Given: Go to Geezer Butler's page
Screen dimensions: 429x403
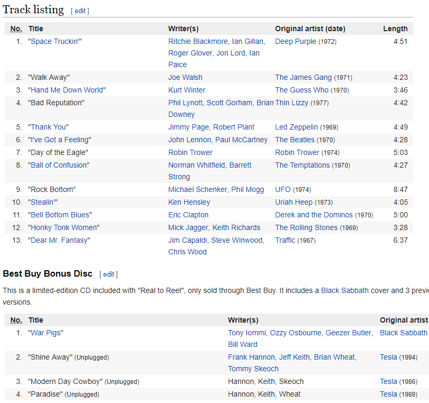Looking at the screenshot, I should 349,333.
